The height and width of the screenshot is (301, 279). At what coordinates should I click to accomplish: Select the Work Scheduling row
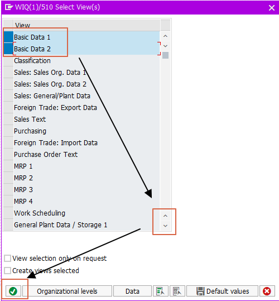point(86,213)
